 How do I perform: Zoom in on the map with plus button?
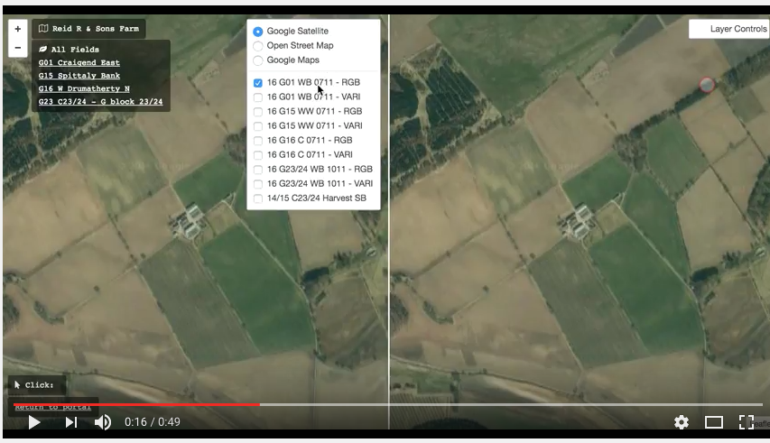(x=18, y=29)
